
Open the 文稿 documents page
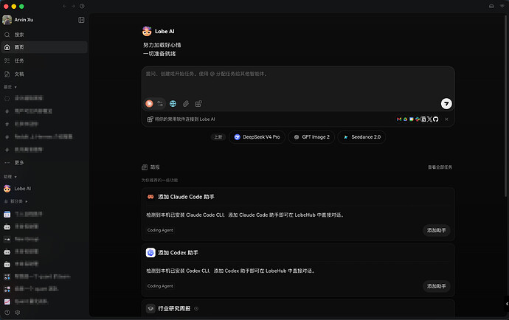tap(44, 74)
